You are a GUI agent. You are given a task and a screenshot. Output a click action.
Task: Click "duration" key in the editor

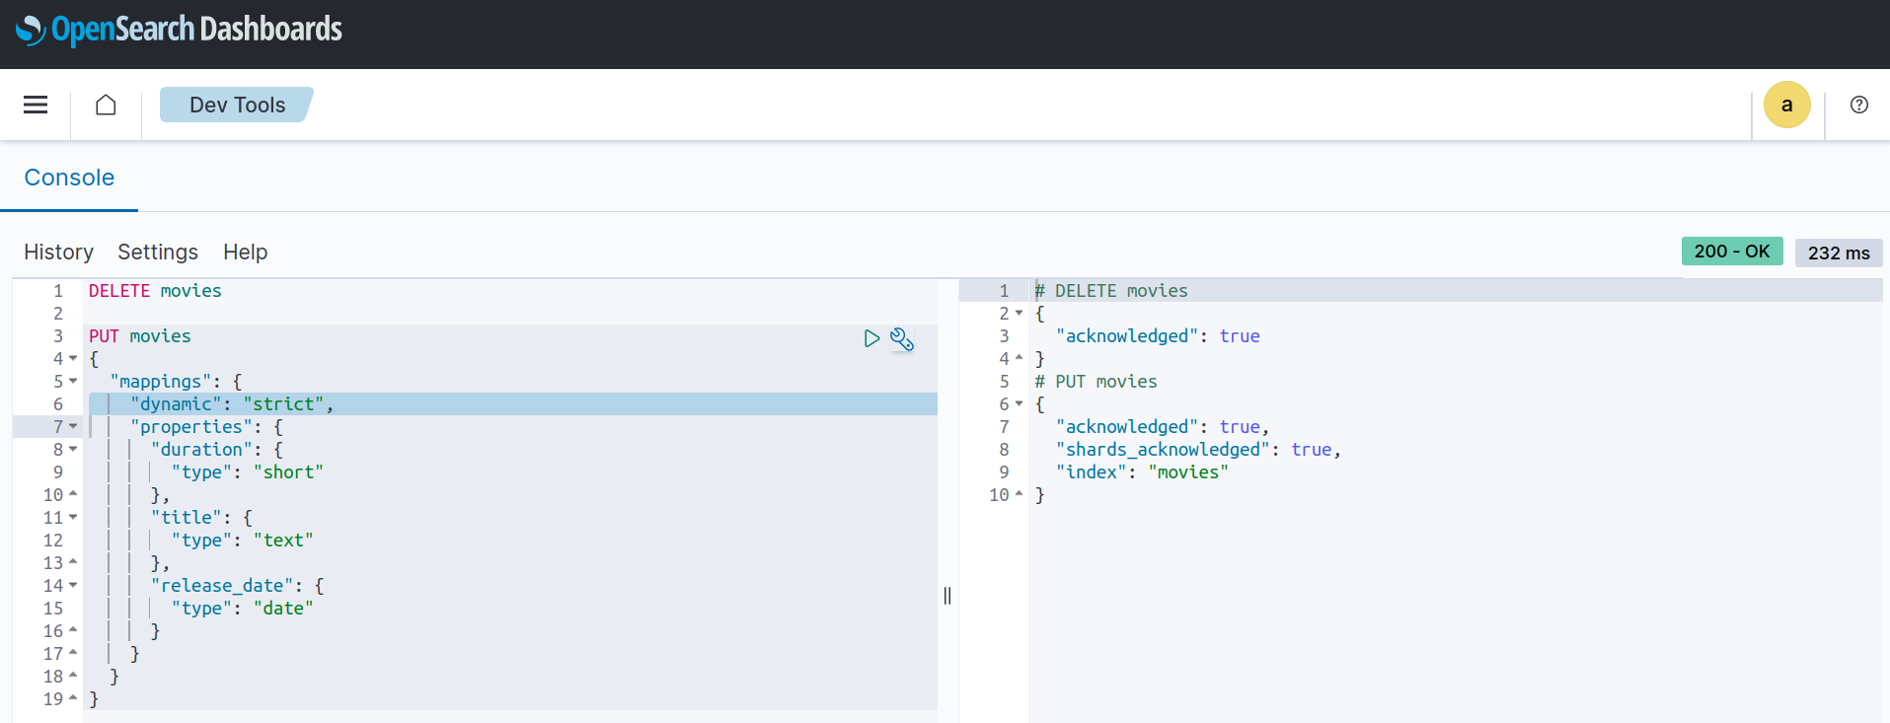[x=201, y=450]
